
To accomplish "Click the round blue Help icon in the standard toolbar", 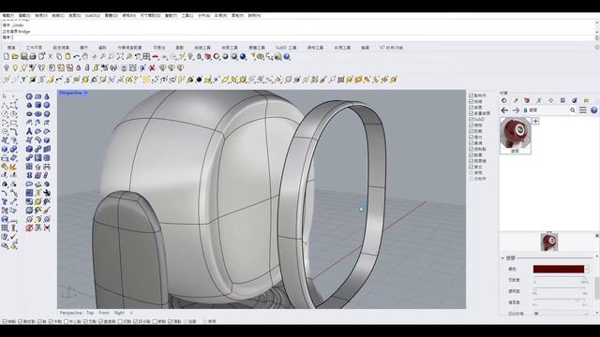I will 287,56.
